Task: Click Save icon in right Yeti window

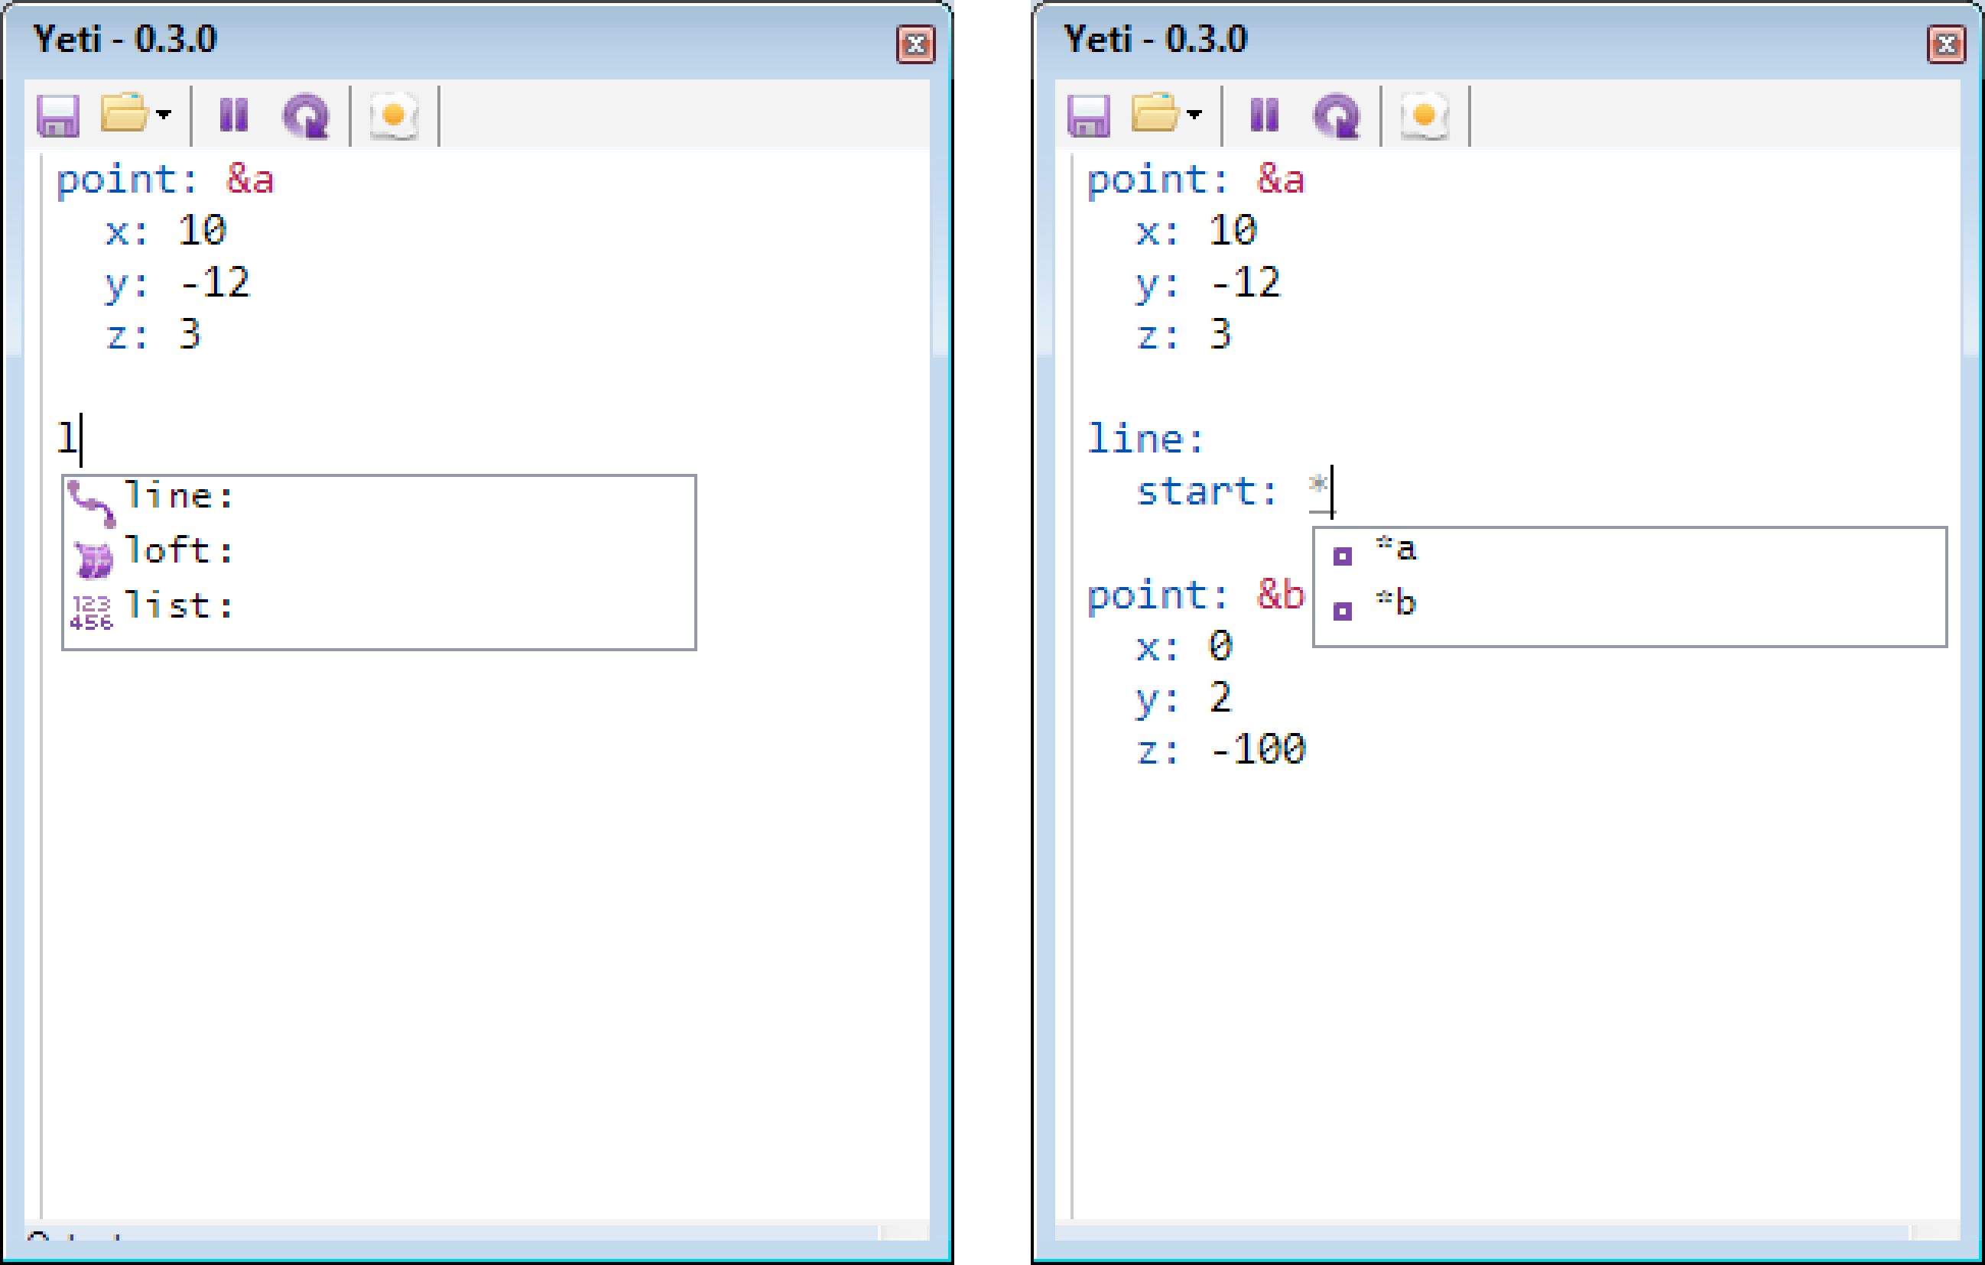Action: 1088,115
